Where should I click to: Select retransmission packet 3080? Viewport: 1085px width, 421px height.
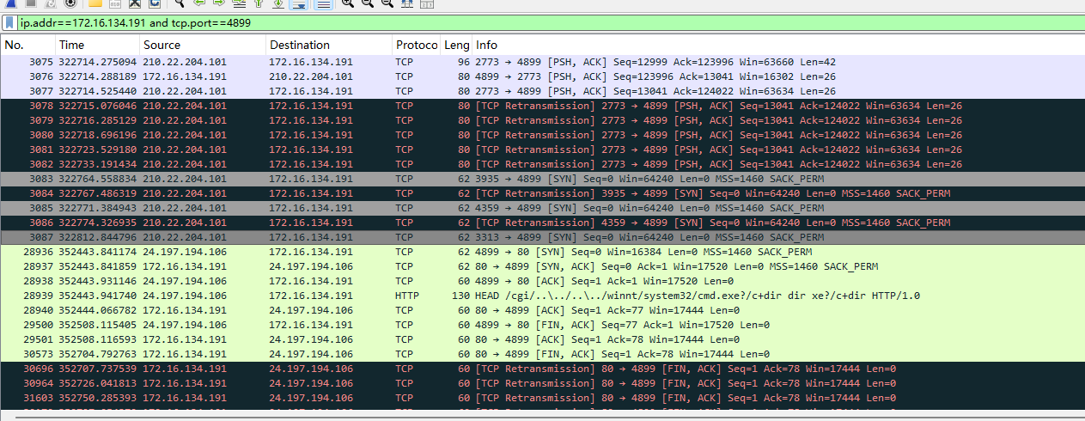pos(542,135)
